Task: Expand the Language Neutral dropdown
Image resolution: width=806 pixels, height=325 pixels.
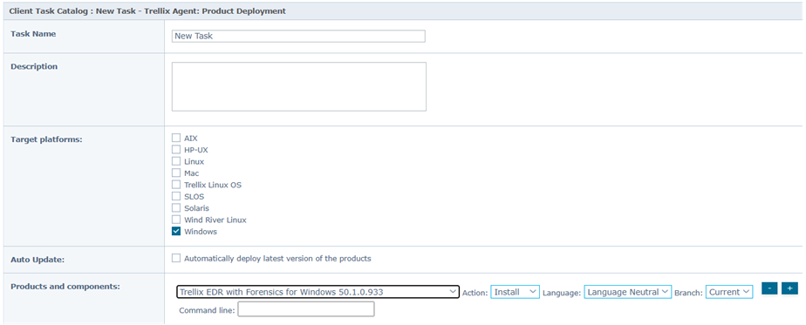Action: [x=628, y=292]
